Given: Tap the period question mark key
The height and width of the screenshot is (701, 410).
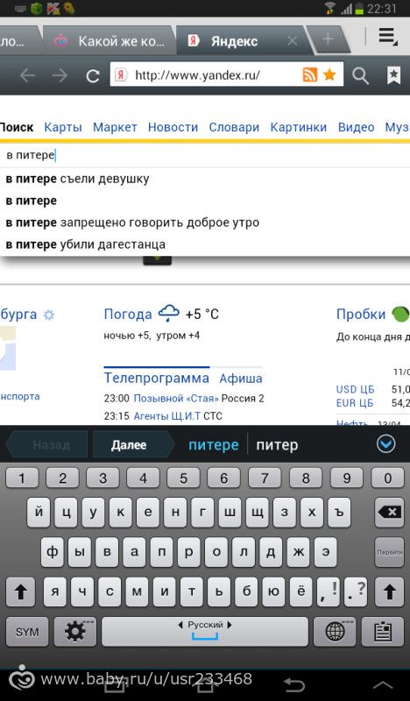Looking at the screenshot, I should [357, 592].
